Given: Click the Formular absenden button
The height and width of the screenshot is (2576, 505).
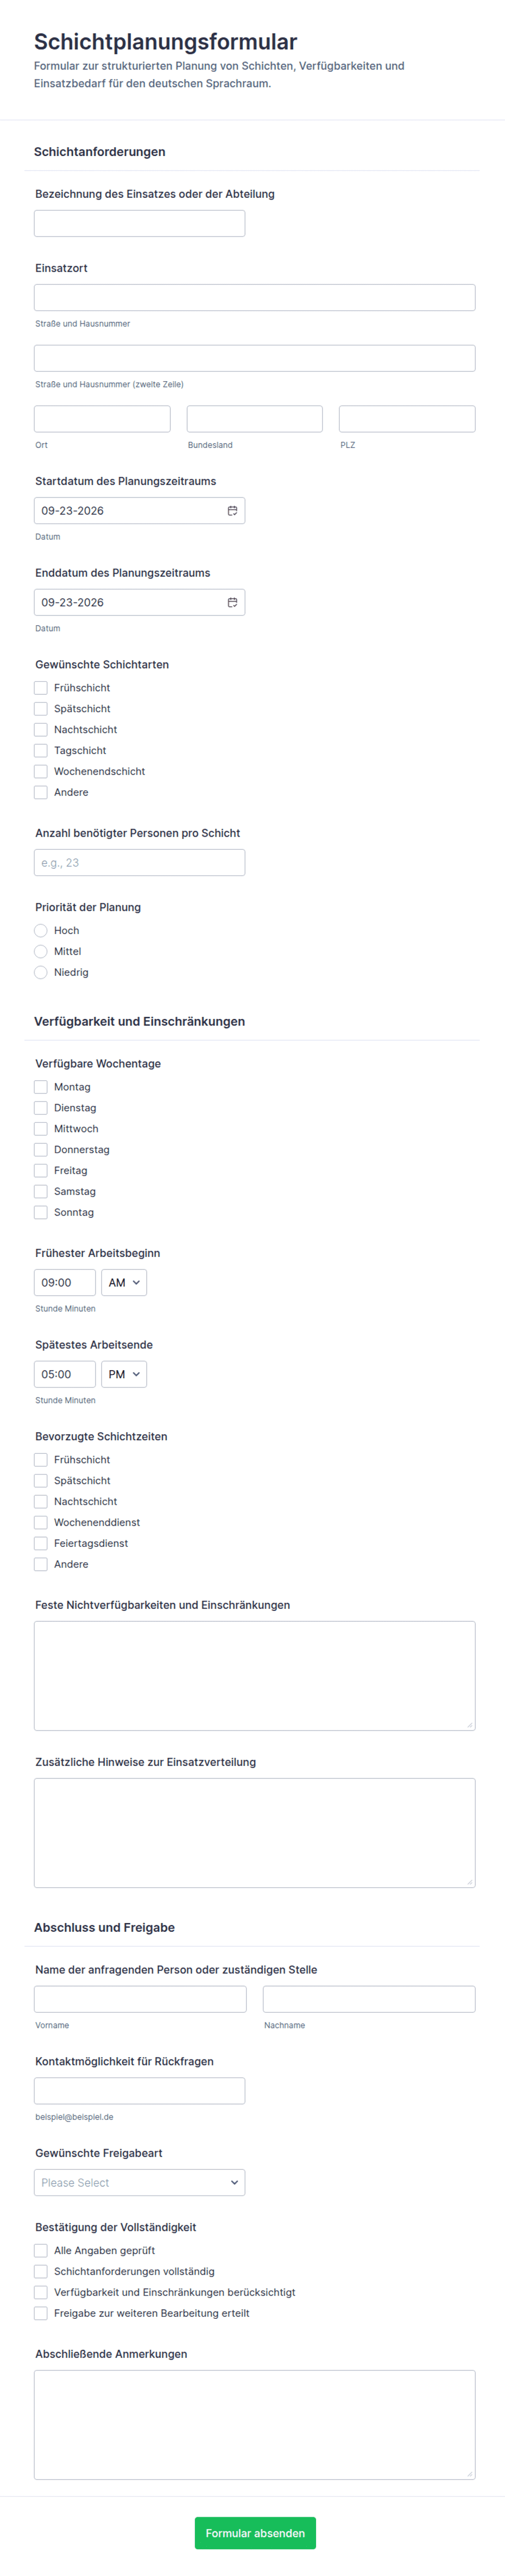Looking at the screenshot, I should pos(256,2533).
